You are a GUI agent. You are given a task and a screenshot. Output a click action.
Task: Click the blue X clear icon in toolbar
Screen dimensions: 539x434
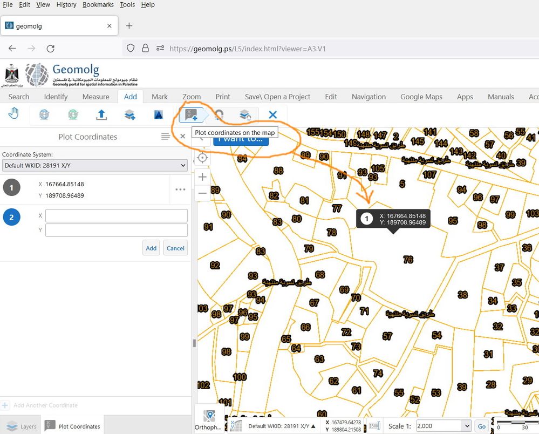pyautogui.click(x=272, y=114)
